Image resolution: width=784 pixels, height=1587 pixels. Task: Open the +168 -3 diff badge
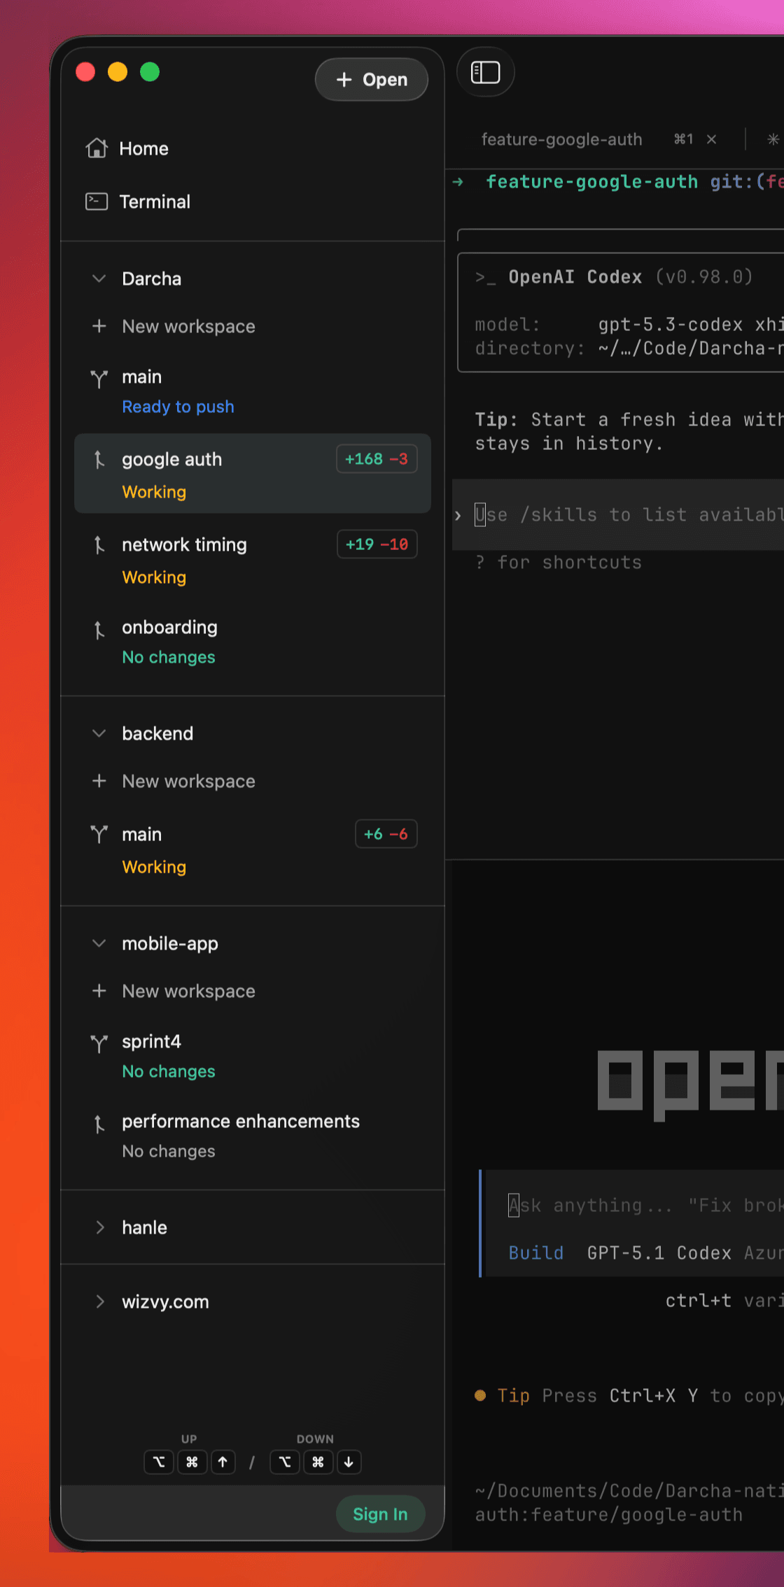377,459
